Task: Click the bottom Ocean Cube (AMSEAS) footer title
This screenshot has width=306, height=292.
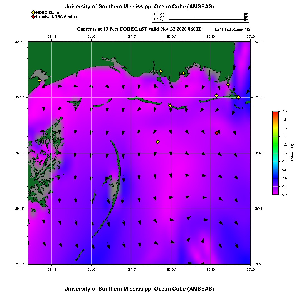Action: click(139, 289)
